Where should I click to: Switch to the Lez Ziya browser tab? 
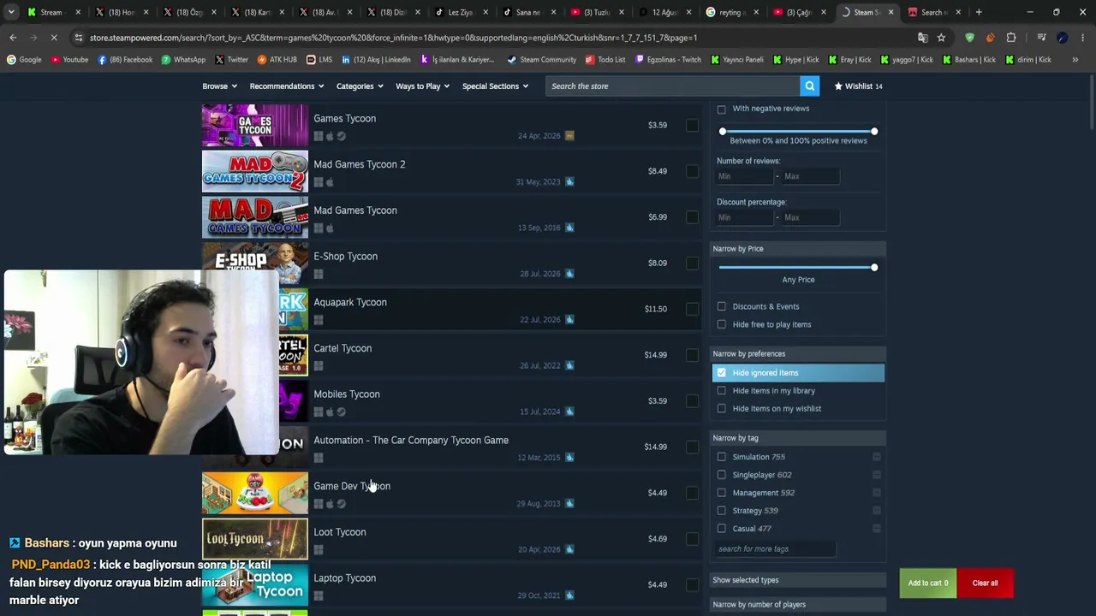click(x=461, y=12)
